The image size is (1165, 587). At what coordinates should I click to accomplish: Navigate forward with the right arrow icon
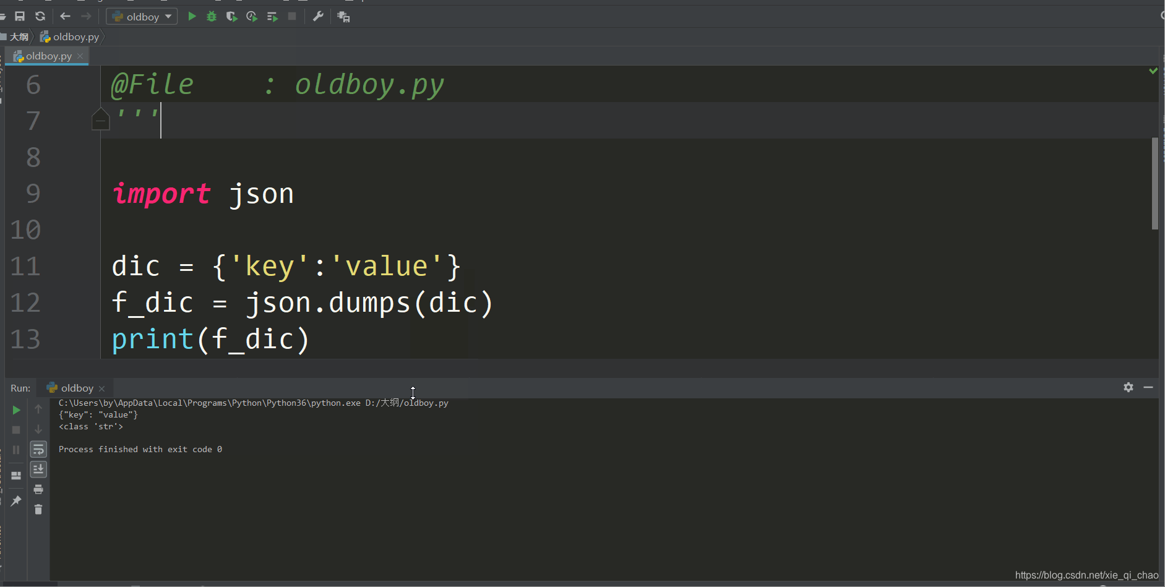(86, 17)
